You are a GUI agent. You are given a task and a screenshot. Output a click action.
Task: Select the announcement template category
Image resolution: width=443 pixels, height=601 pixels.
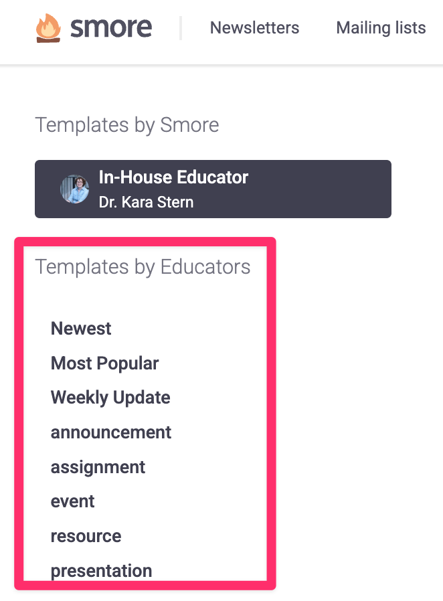[111, 432]
